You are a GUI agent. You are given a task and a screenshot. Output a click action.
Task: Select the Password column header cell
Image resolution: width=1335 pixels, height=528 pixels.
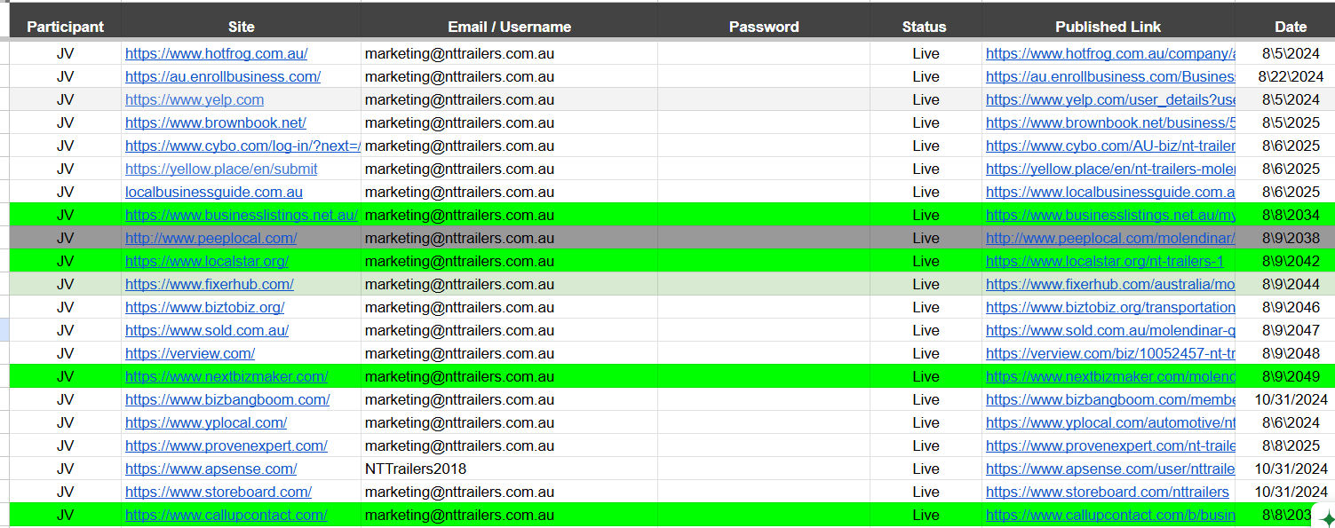coord(764,27)
